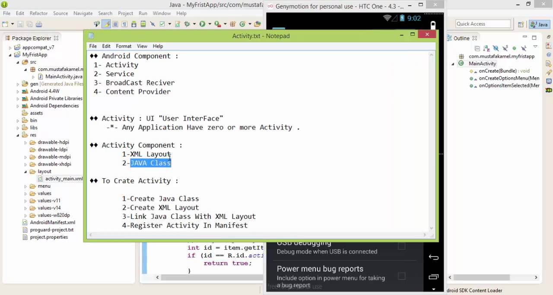Open the Run button dropdown arrow
The image size is (553, 295).
210,24
